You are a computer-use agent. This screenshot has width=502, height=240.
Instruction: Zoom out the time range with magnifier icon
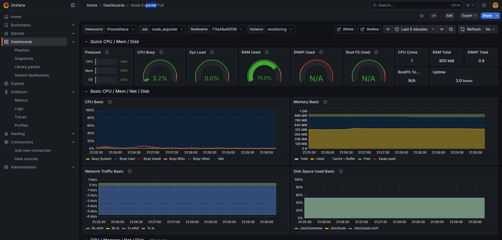coord(451,29)
